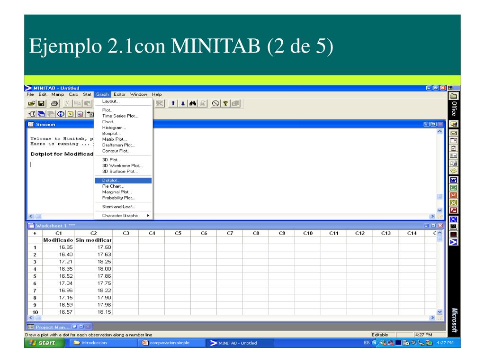The width and height of the screenshot is (485, 364).
Task: Click the Cancel circle-slash toolbar icon
Action: [x=216, y=103]
